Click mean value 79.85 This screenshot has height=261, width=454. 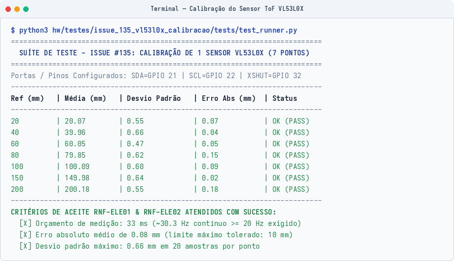[x=75, y=155]
